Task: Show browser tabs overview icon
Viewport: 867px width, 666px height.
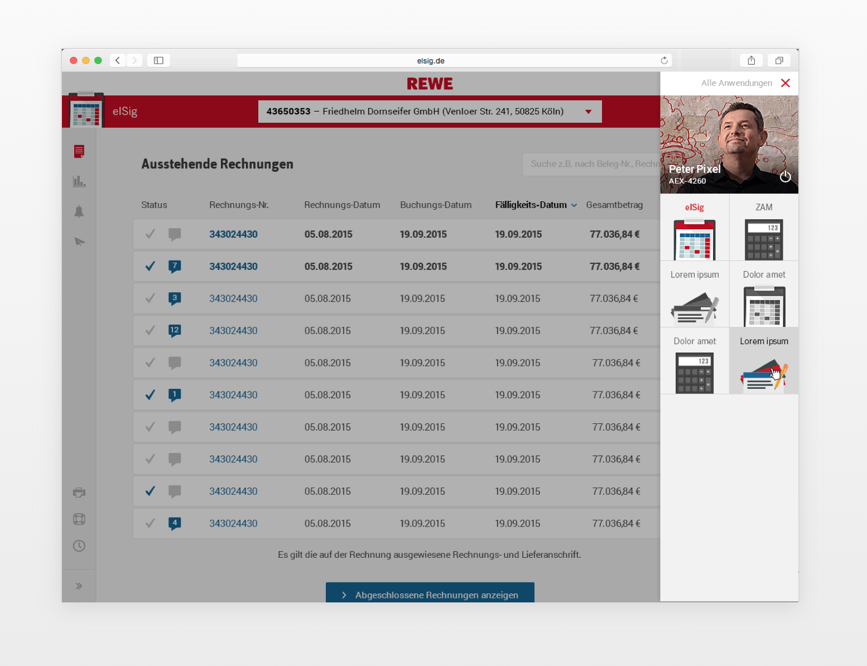Action: [x=779, y=60]
